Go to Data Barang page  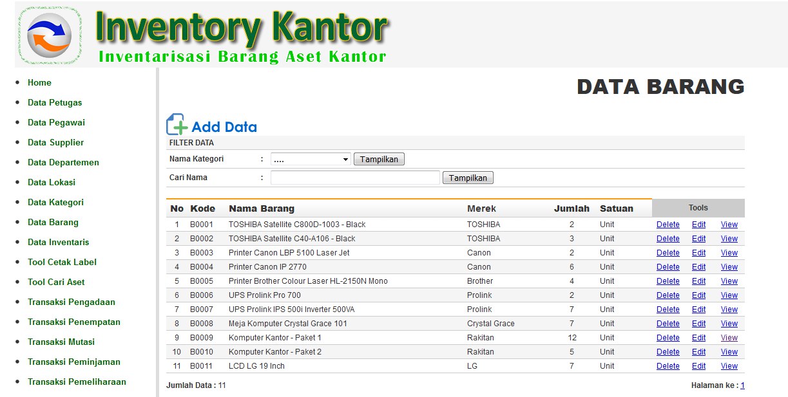53,222
